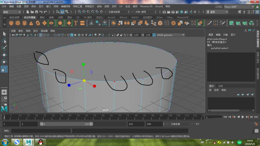Click the Multi-Cut knife tool icon
This screenshot has height=146, width=260.
[209, 23]
